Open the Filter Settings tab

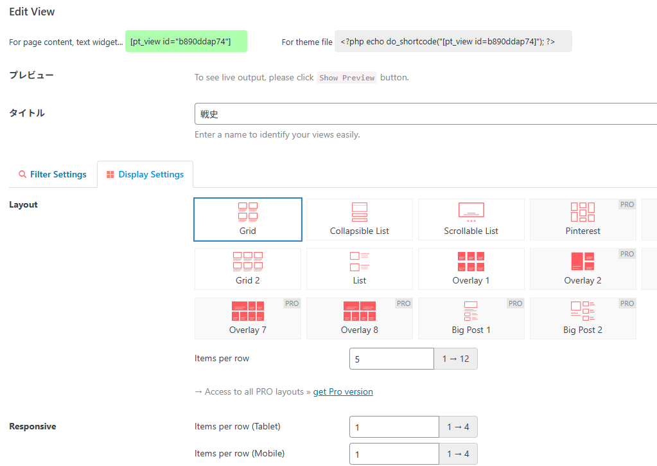[53, 174]
